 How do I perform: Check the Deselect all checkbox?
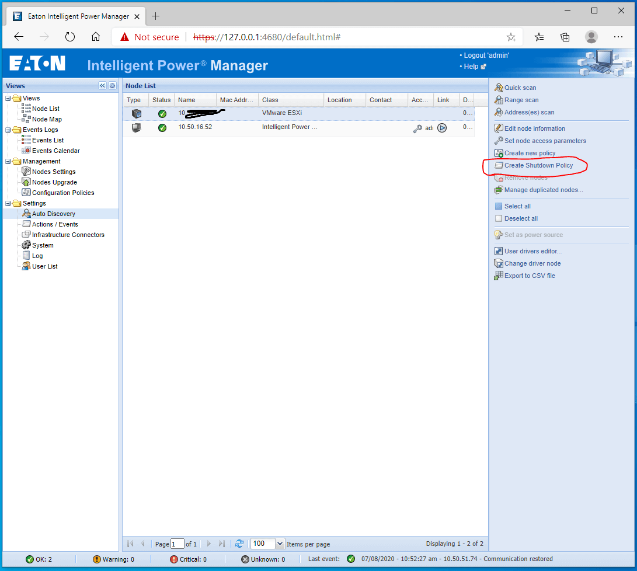tap(497, 218)
